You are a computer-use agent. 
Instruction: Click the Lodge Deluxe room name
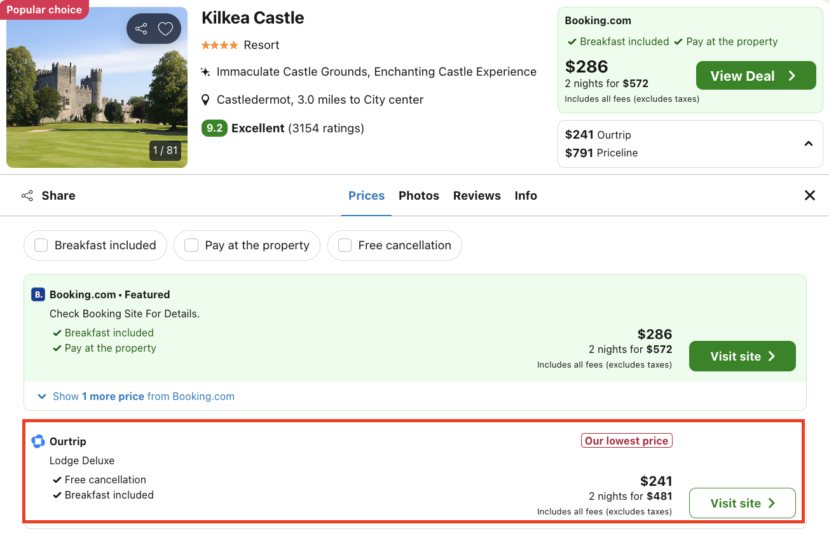coord(82,460)
